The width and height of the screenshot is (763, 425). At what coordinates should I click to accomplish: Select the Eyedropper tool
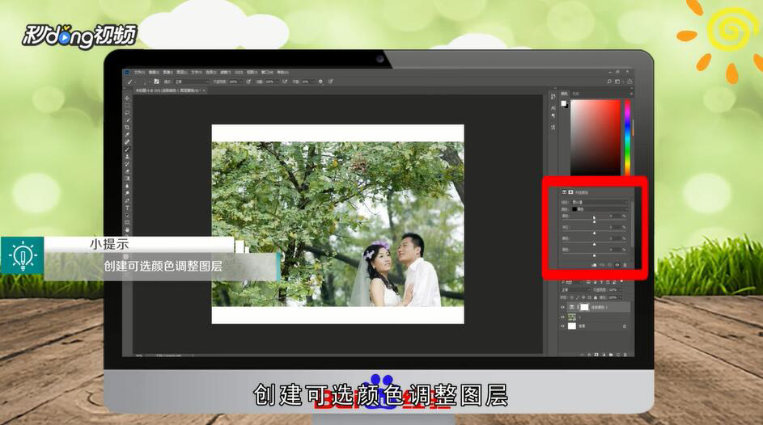pyautogui.click(x=127, y=135)
